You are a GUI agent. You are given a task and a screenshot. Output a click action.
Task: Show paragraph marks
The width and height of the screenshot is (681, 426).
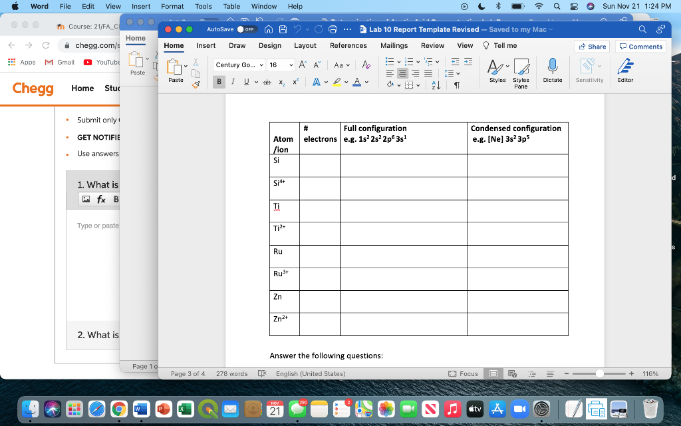point(456,85)
